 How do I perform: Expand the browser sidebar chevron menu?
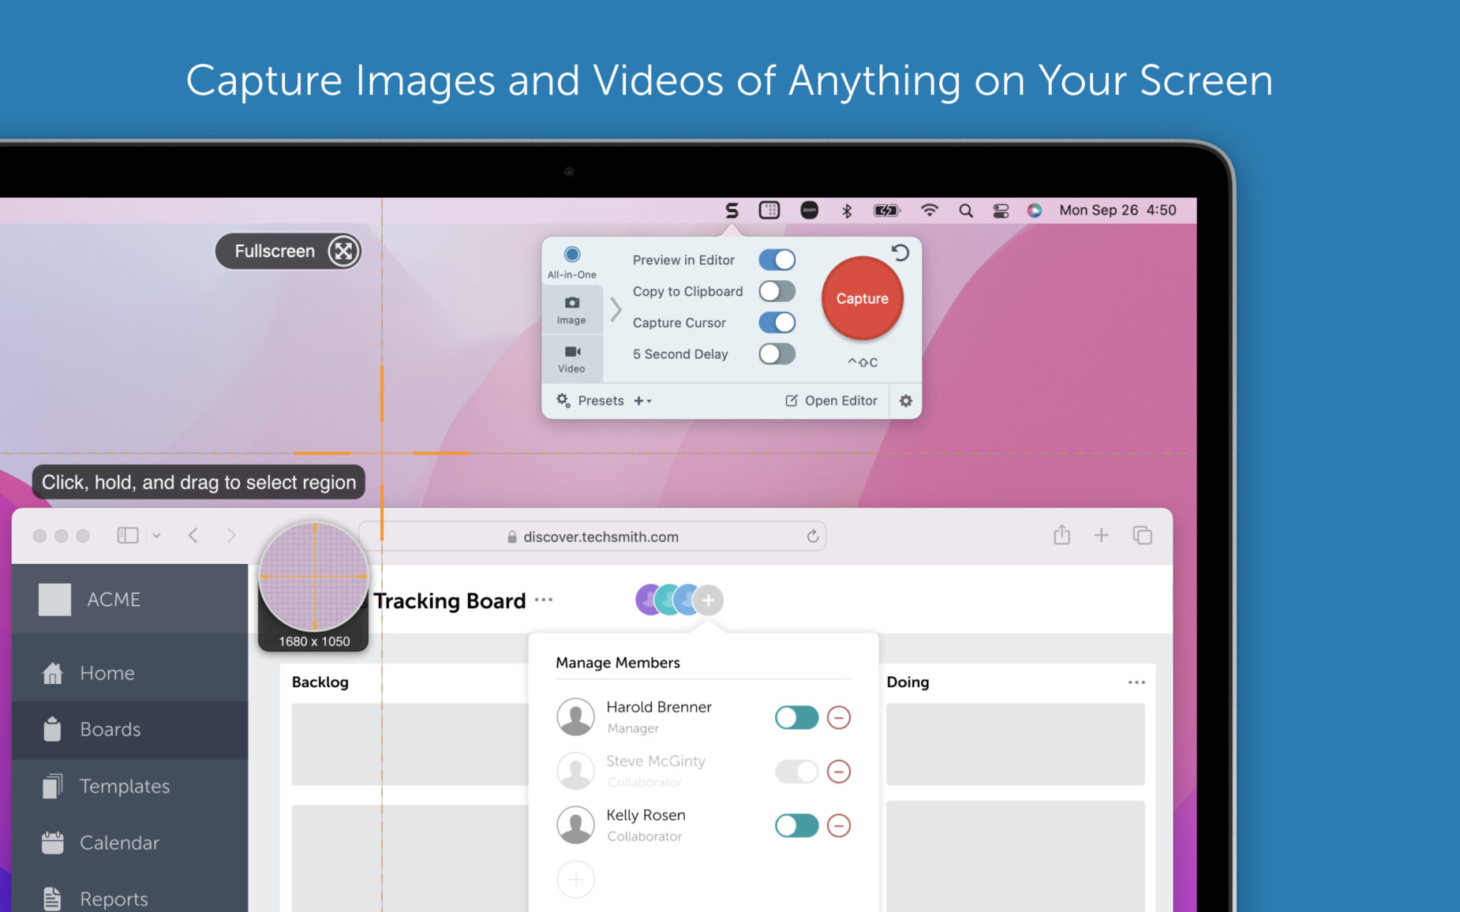156,536
